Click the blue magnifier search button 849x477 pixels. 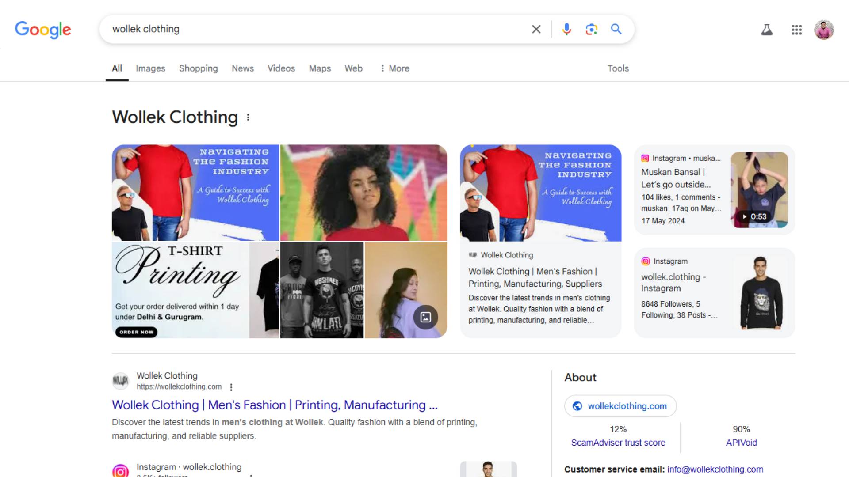click(616, 29)
